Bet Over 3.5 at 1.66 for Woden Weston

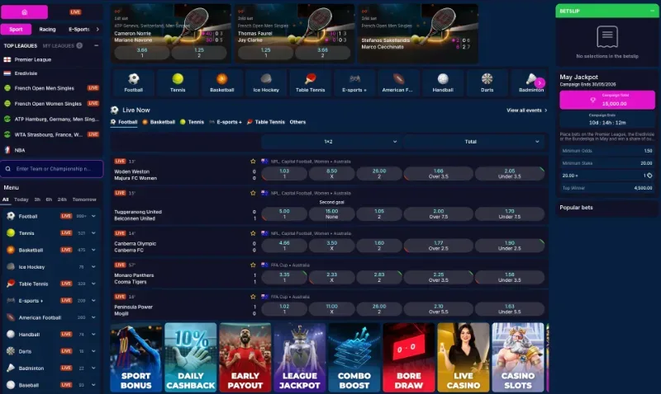439,174
